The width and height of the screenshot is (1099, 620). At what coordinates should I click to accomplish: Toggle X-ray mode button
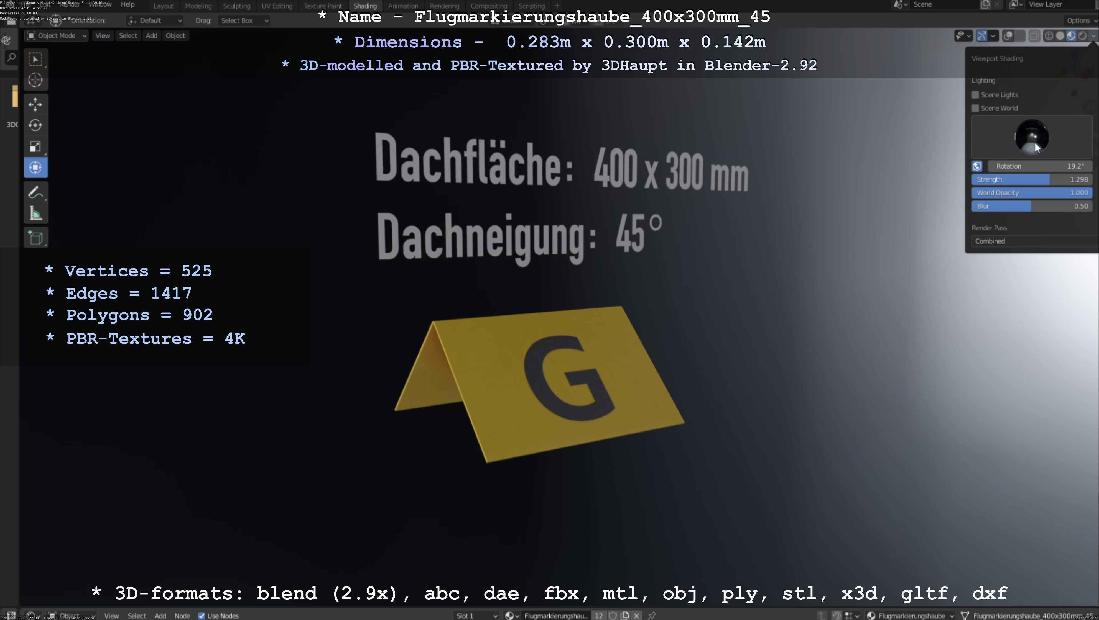(1034, 36)
